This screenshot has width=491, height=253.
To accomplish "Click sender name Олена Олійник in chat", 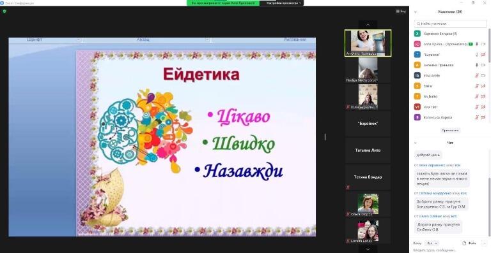I will tap(430, 216).
